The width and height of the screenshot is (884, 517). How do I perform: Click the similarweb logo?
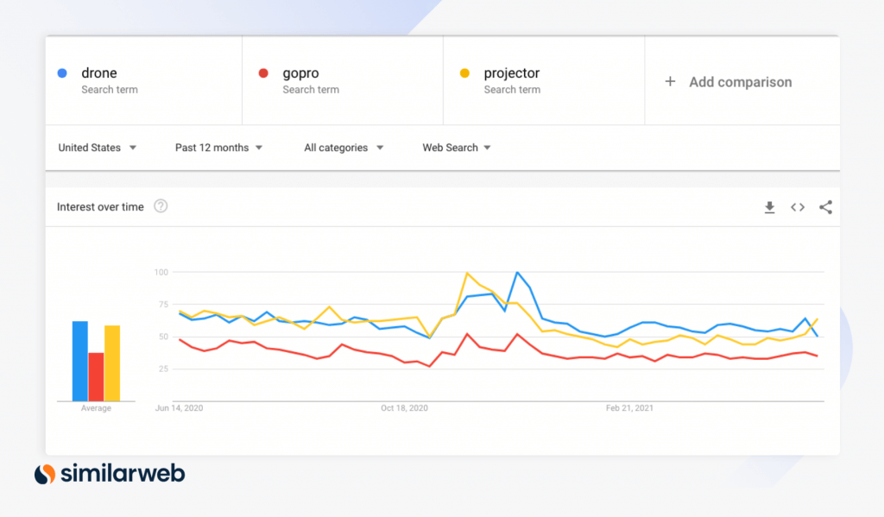point(110,474)
